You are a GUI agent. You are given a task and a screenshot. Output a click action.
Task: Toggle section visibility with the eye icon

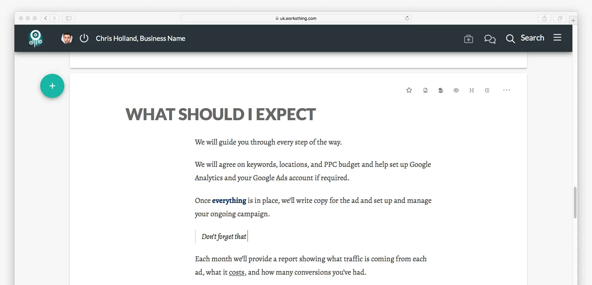456,90
